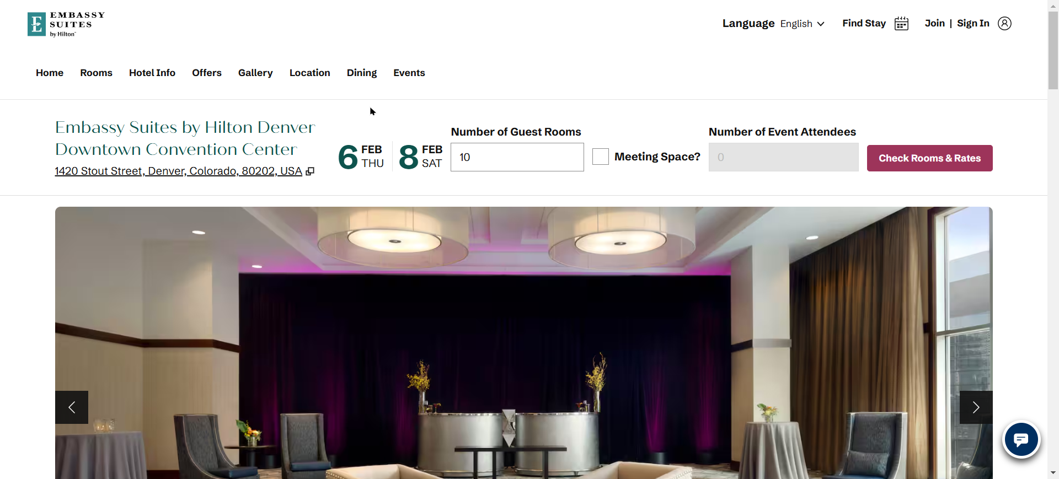The height and width of the screenshot is (479, 1059).
Task: Click the Embassy Suites logo
Action: (66, 24)
